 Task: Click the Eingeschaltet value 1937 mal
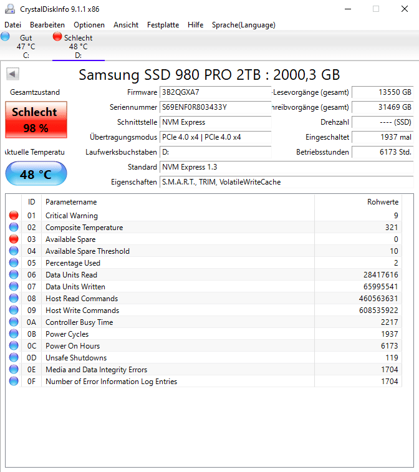(x=383, y=137)
